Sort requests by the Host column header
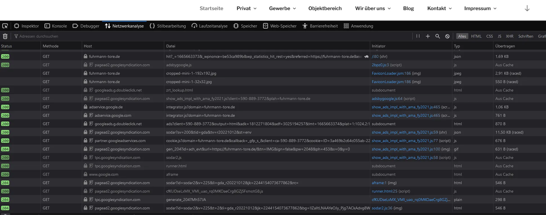 tap(123, 46)
